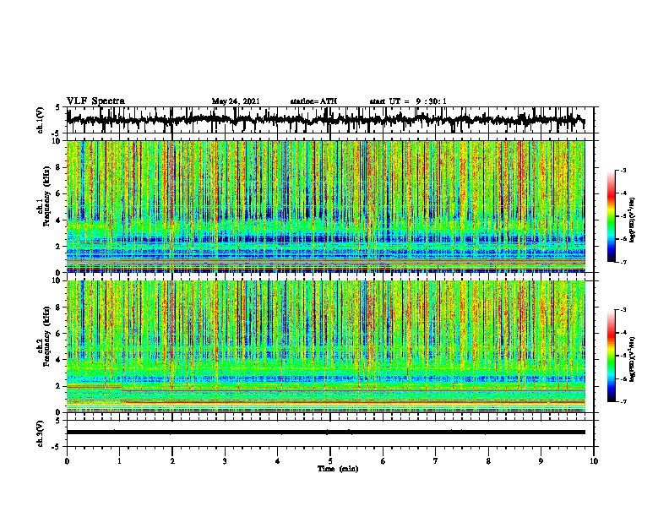Click time axis tick label '5'
This screenshot has width=669, height=517.
click(330, 461)
